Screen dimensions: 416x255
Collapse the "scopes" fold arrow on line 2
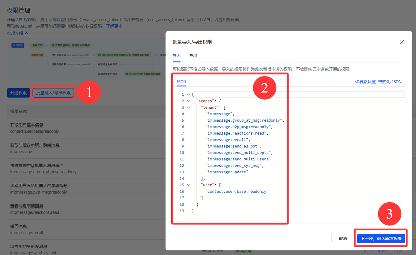pos(188,101)
